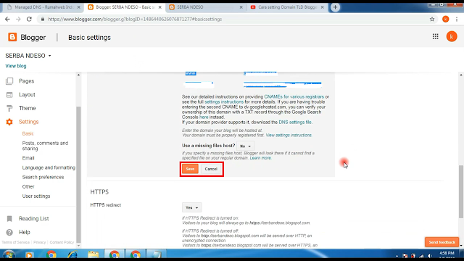Click the orange Save button
The width and height of the screenshot is (464, 261).
tap(190, 169)
